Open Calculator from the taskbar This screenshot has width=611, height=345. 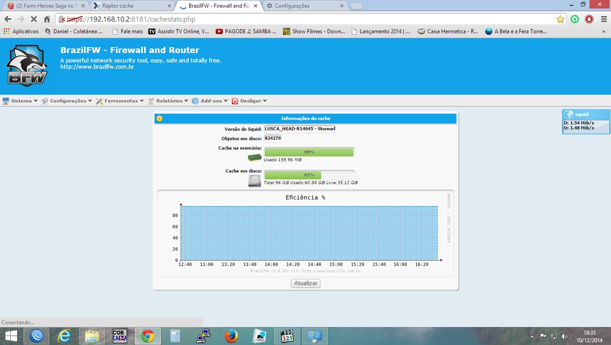pos(175,336)
